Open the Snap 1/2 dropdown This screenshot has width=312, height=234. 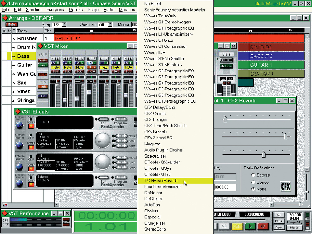(x=64, y=24)
